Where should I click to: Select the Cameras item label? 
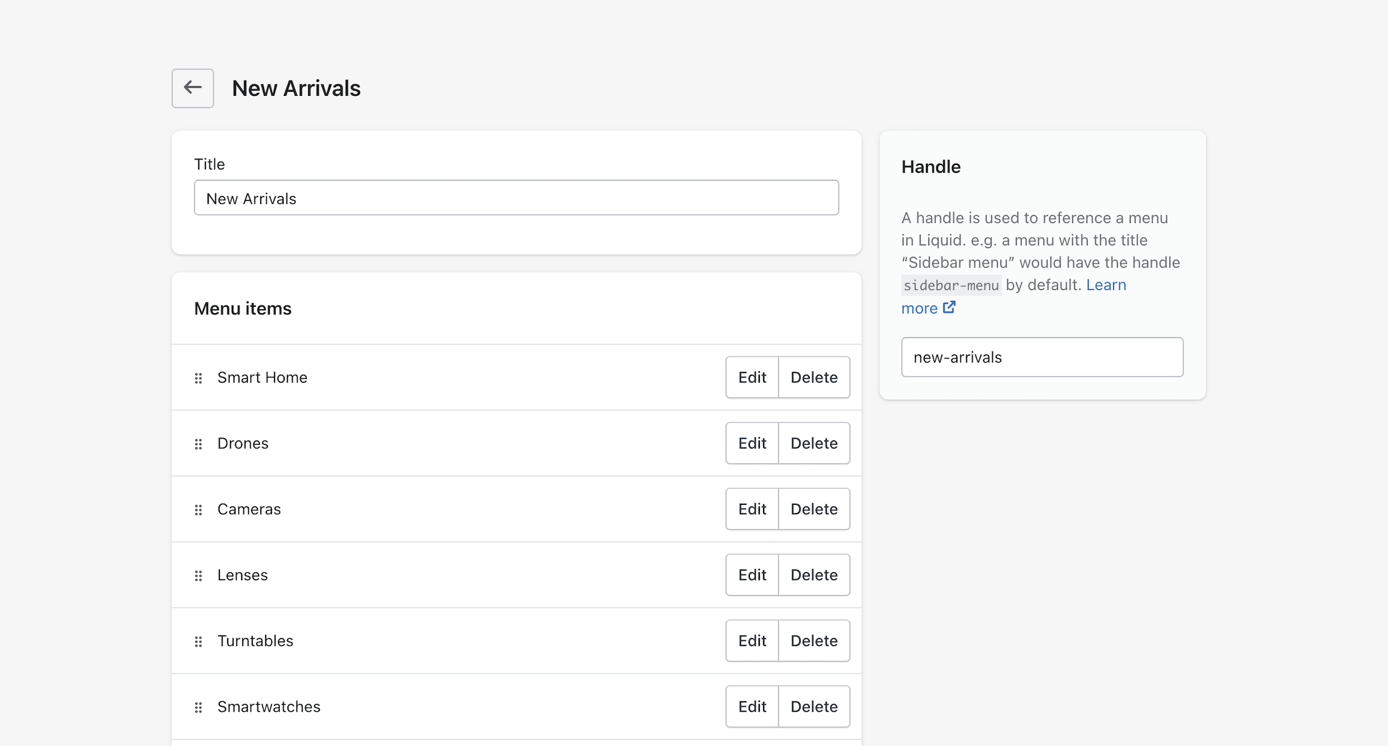click(249, 509)
